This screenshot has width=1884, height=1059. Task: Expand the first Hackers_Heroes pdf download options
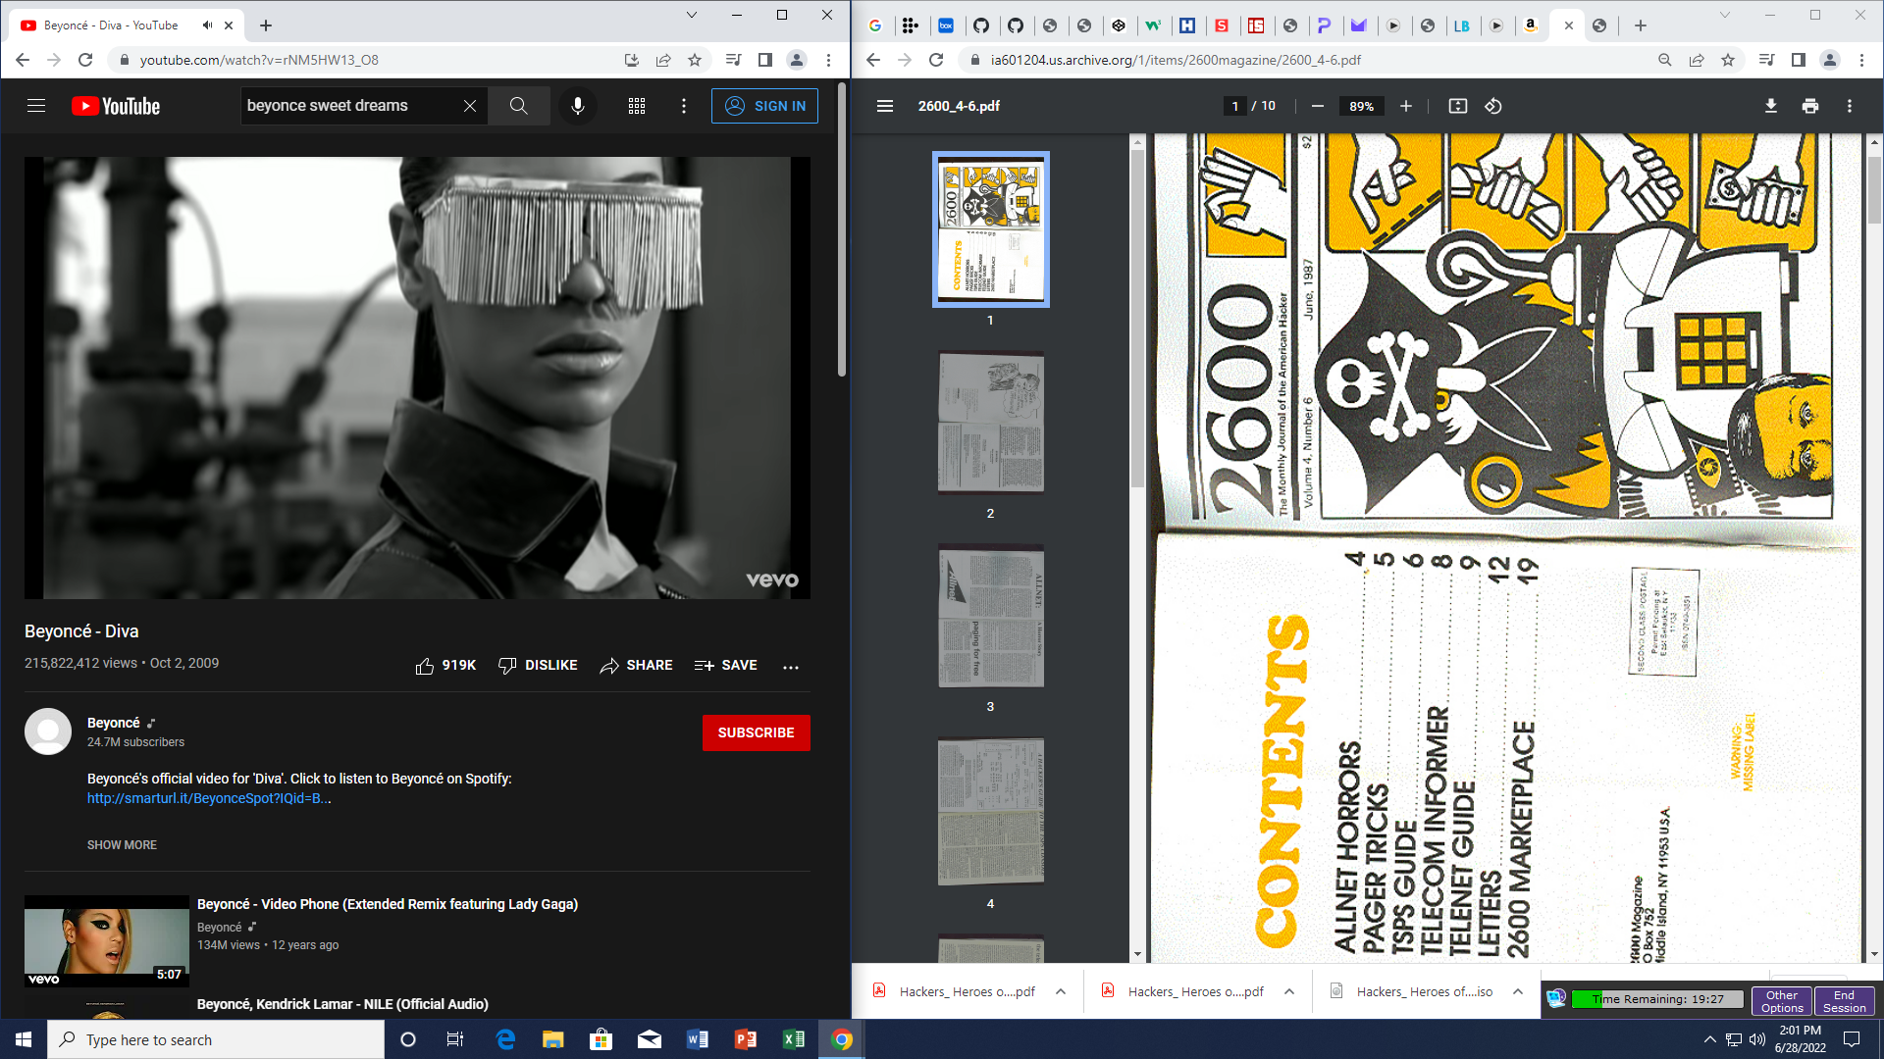(1061, 991)
